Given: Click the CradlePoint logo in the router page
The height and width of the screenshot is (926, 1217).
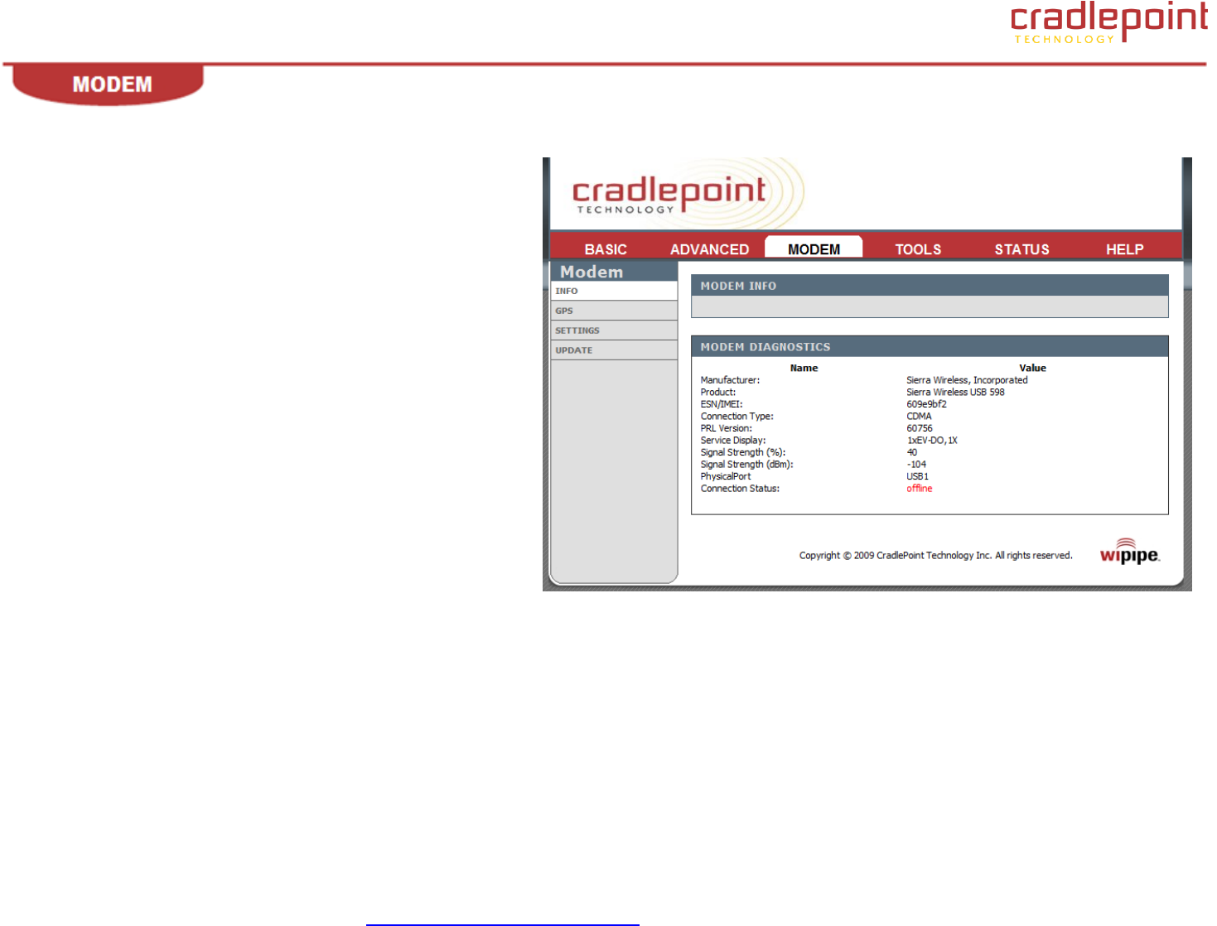Looking at the screenshot, I should point(669,193).
